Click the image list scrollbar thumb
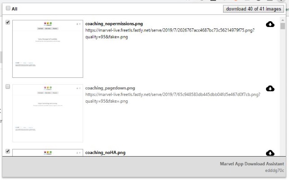 pos(283,26)
